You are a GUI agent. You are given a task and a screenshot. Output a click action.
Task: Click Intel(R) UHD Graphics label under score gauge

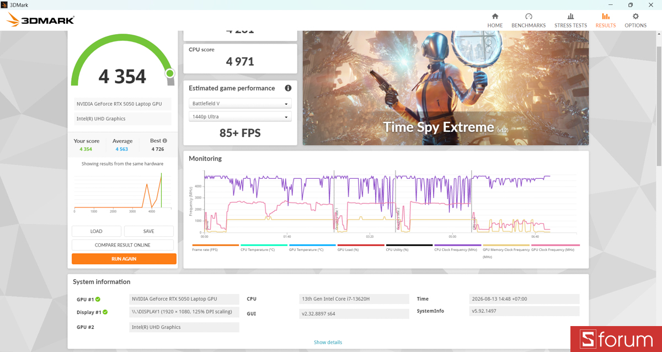tap(122, 119)
